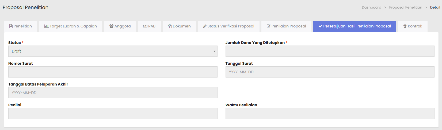This screenshot has height=130, width=442.
Task: Go to Dashboard breadcrumb link
Action: tap(371, 7)
